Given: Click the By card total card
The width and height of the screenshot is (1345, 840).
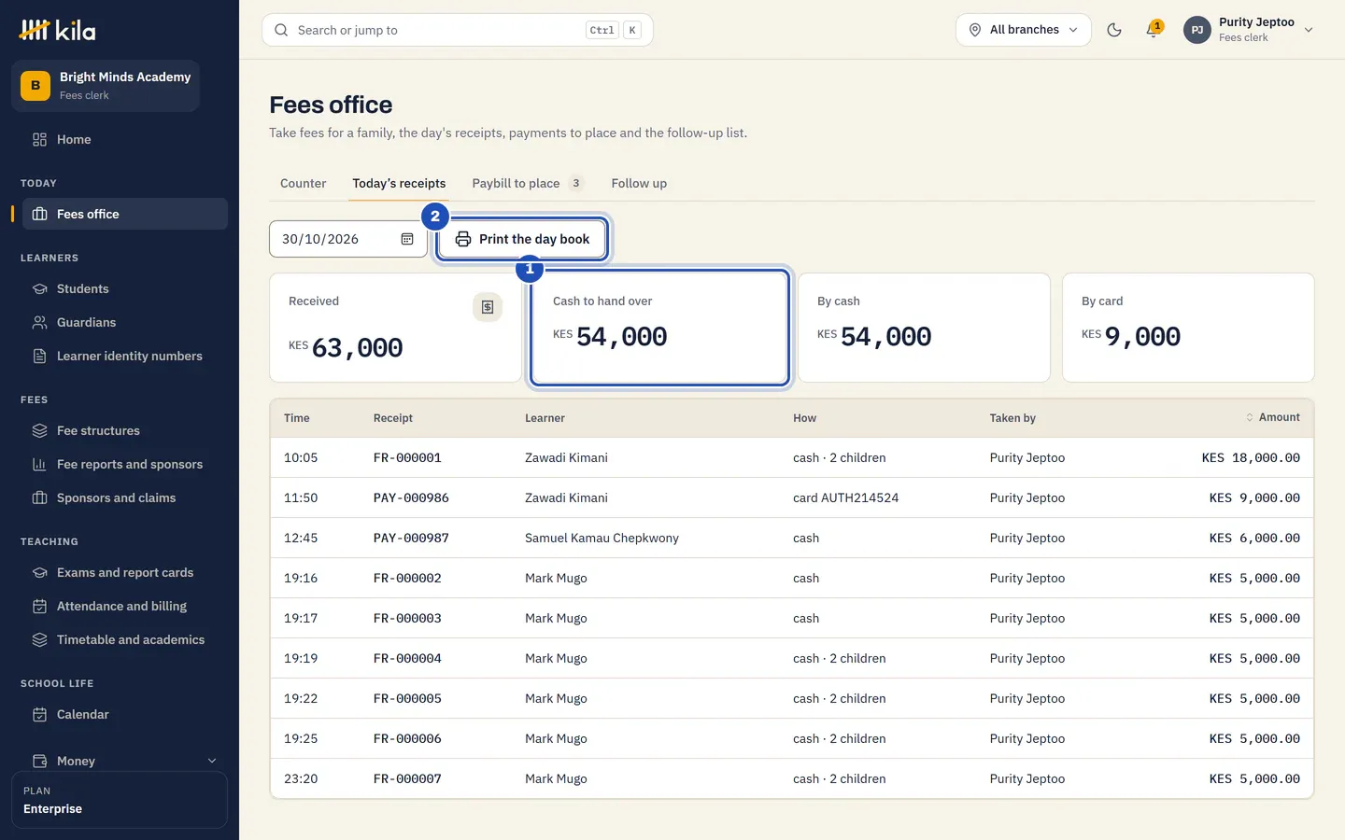Looking at the screenshot, I should pyautogui.click(x=1188, y=328).
